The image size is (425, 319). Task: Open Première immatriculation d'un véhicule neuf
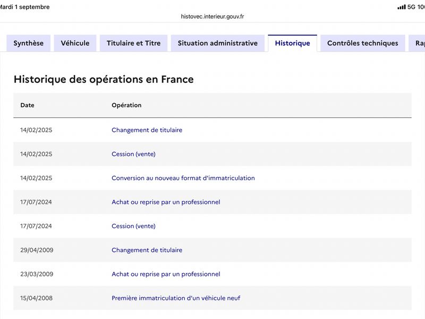(176, 298)
